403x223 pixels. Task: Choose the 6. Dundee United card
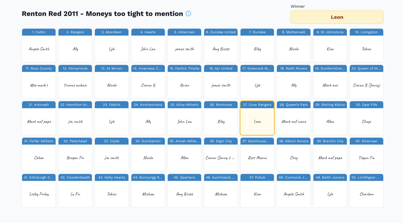tap(221, 45)
